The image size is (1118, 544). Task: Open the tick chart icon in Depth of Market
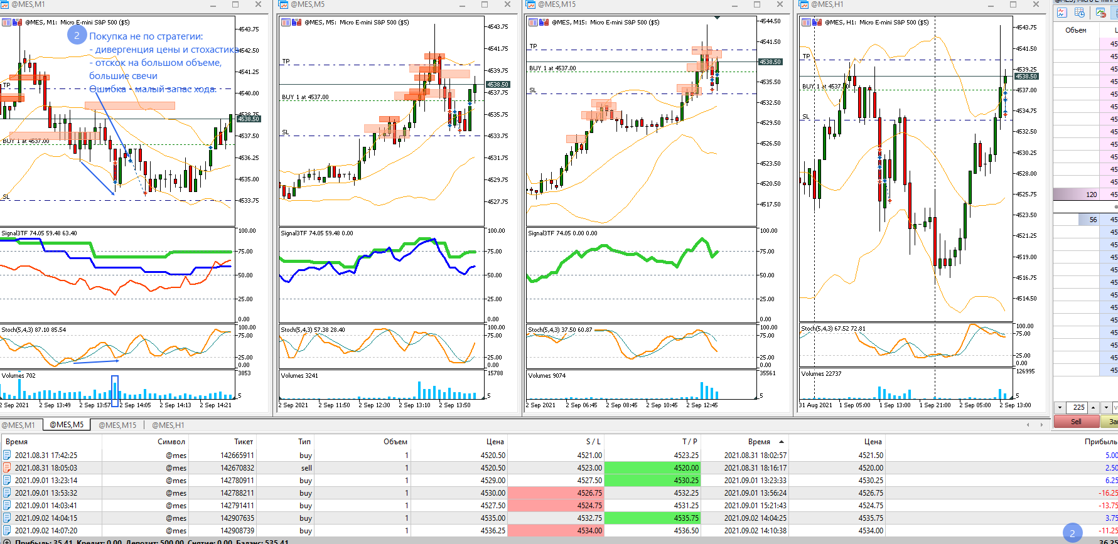pos(1062,13)
